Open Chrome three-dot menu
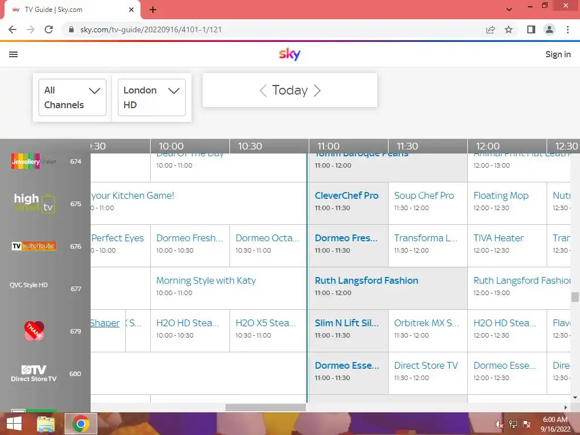 pos(568,29)
